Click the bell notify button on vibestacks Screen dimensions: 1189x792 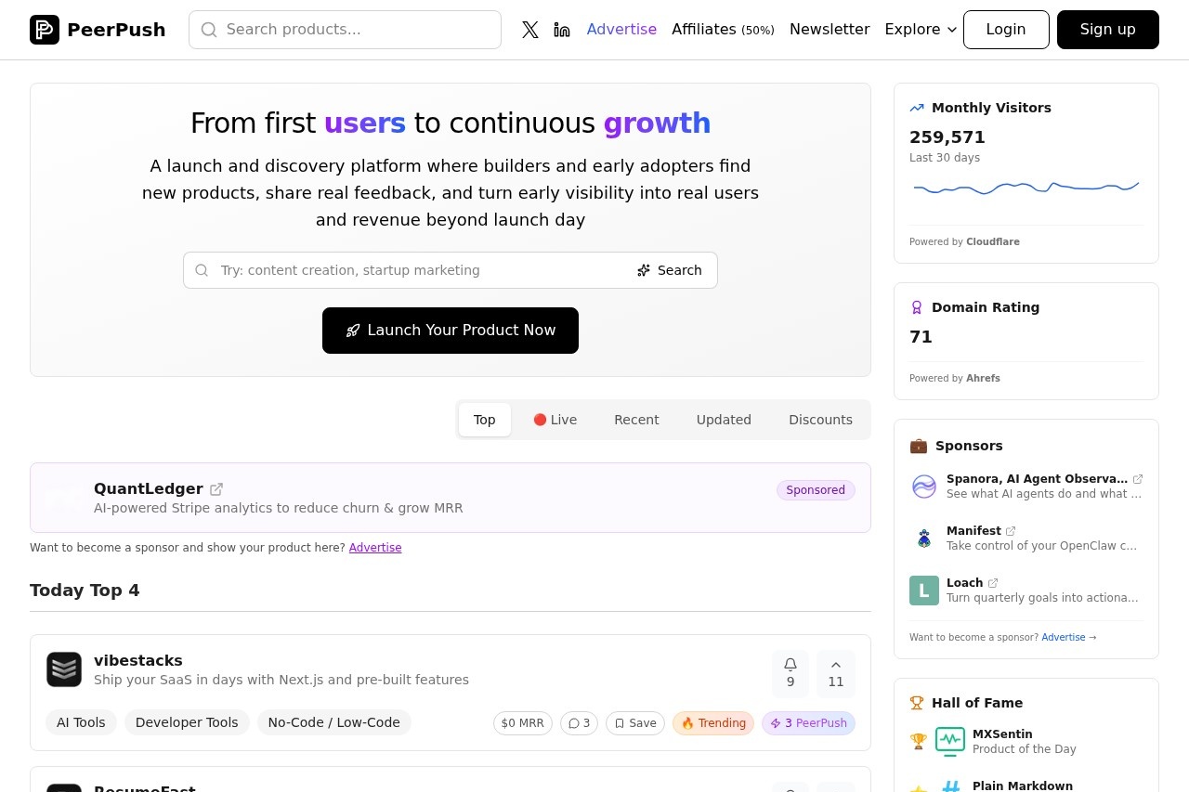[x=790, y=673]
